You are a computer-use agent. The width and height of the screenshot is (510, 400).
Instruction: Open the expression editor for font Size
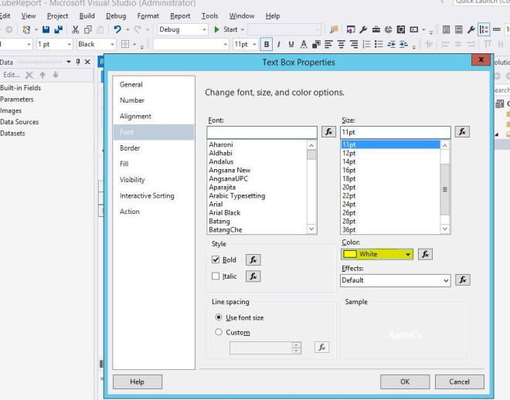(x=463, y=133)
